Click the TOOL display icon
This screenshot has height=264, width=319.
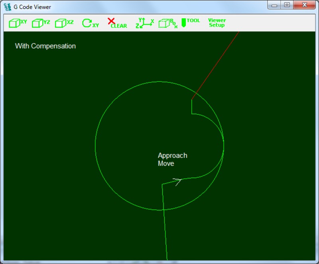190,22
